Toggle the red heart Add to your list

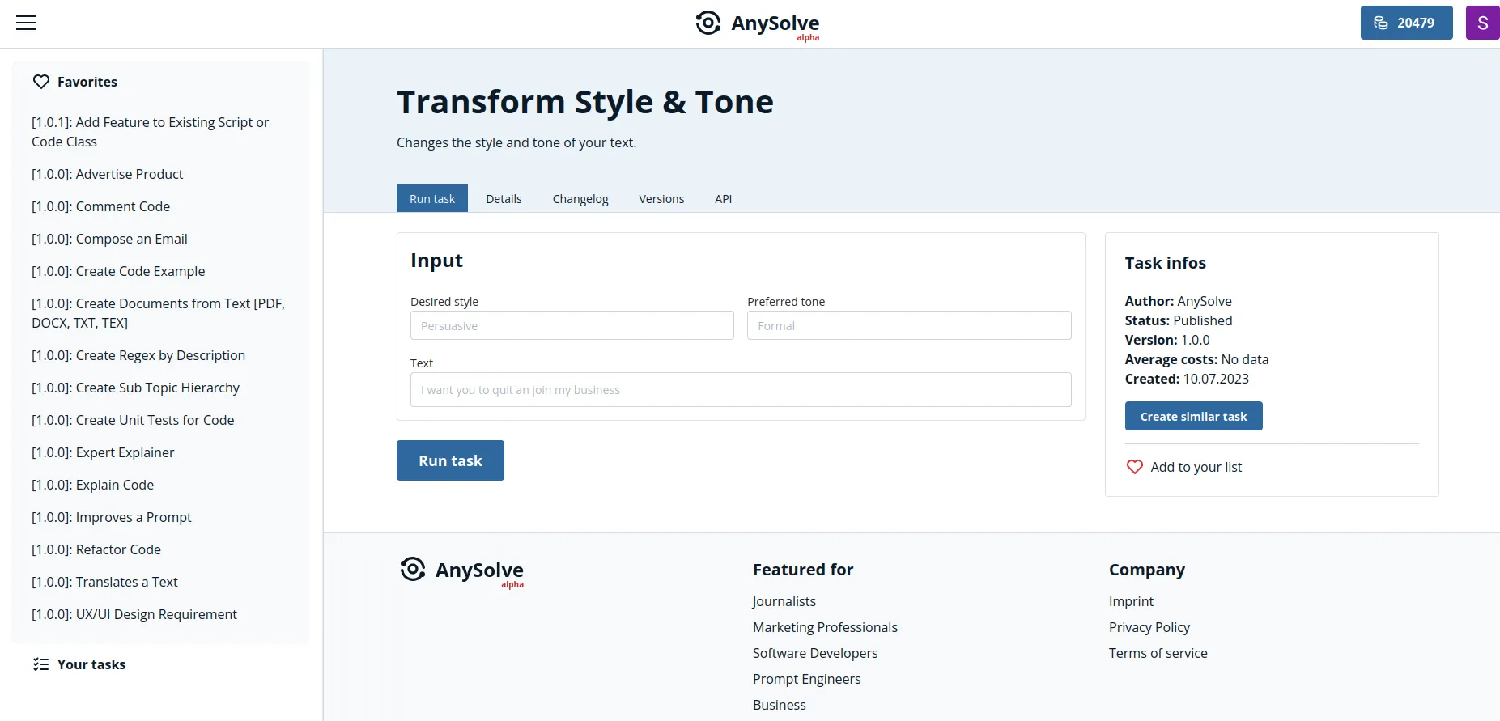pos(1135,467)
